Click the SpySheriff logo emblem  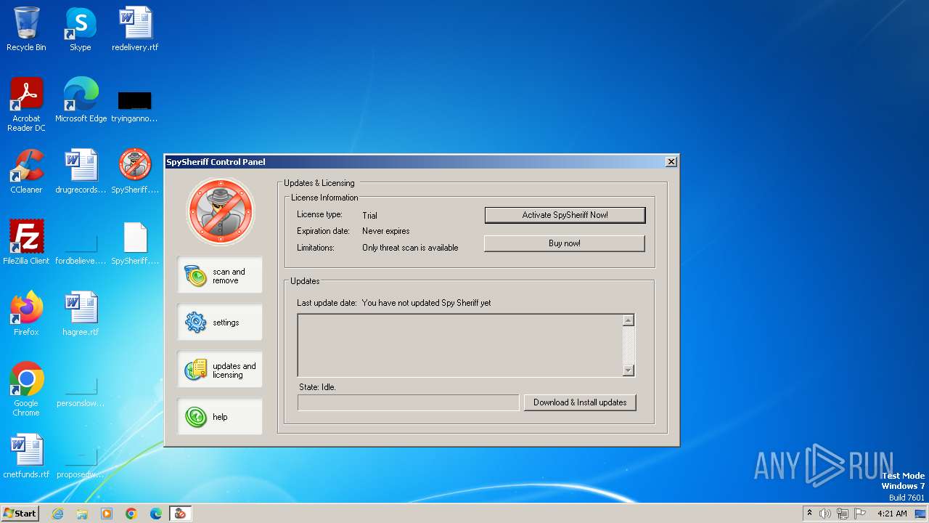(221, 211)
